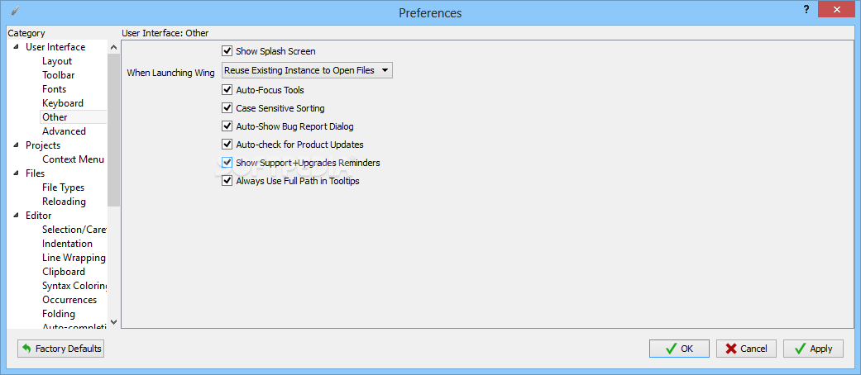Viewport: 861px width, 375px height.
Task: Click the category list scroll-down arrow
Action: click(x=114, y=321)
